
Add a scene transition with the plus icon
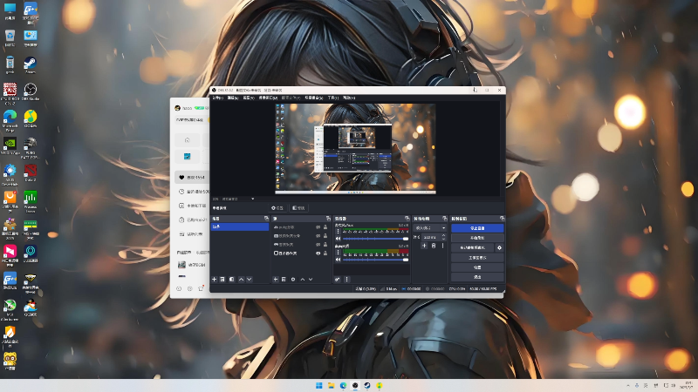pos(424,246)
